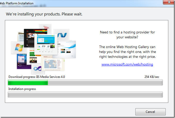175x118 pixels.
Task: Select the world map website thumbnail
Action: (x=53, y=63)
